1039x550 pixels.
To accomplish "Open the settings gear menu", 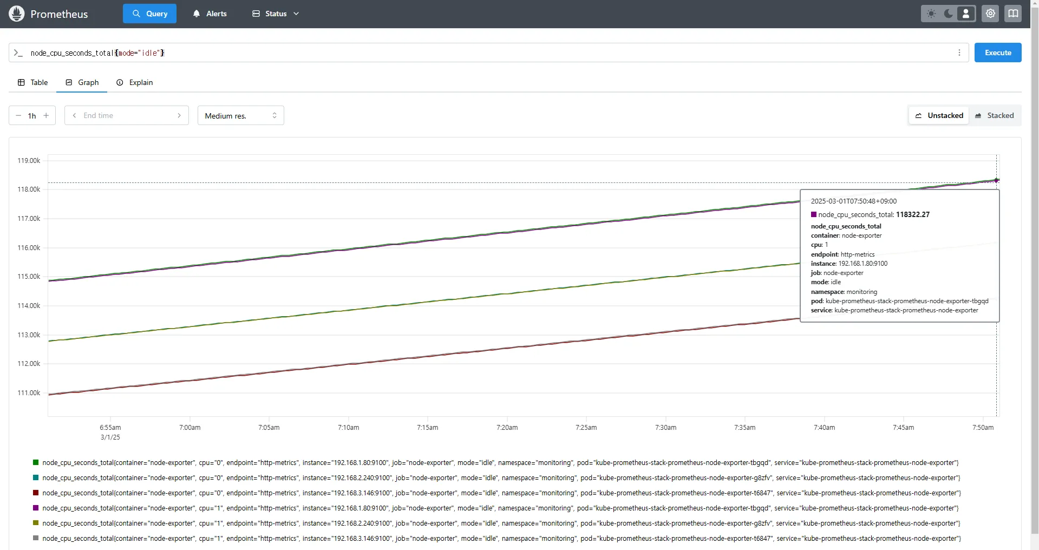I will point(990,14).
